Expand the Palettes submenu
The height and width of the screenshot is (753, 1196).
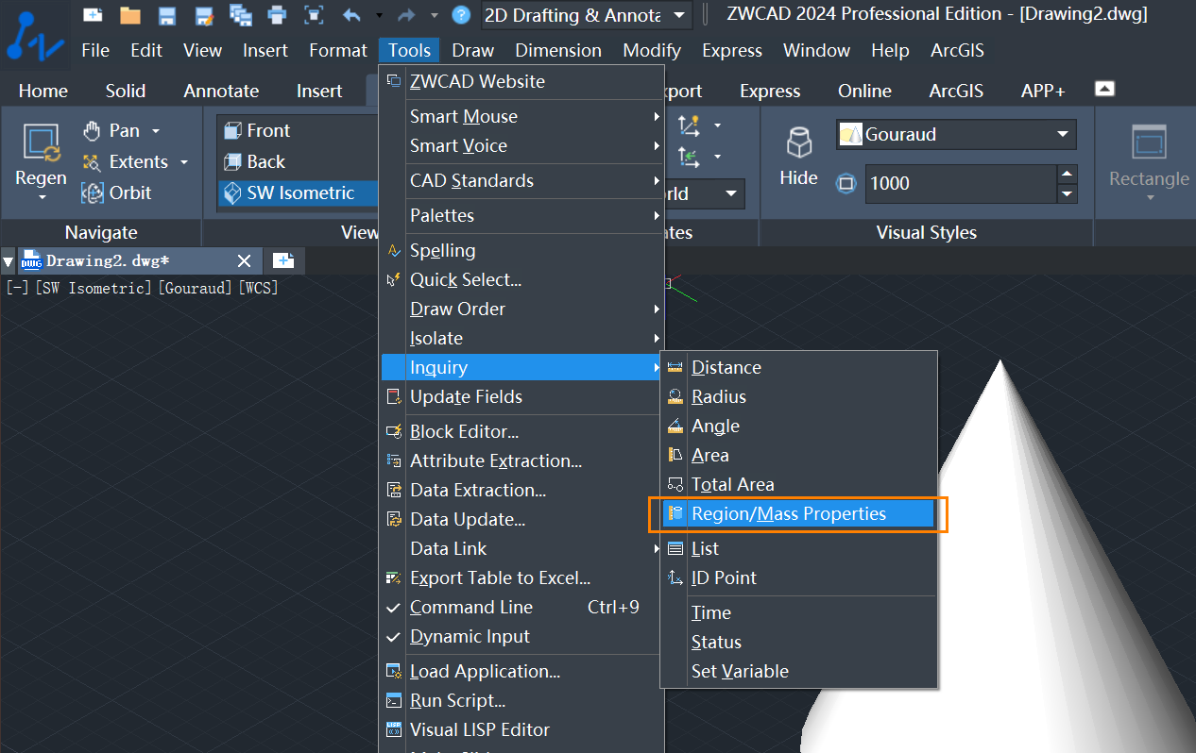point(521,216)
